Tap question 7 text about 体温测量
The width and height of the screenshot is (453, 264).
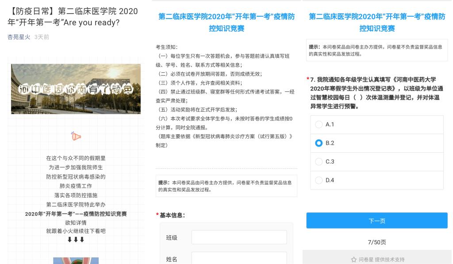coord(377,93)
